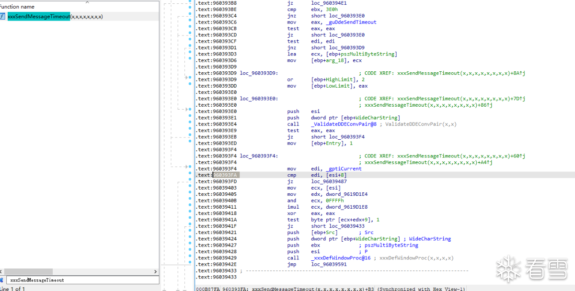This screenshot has height=291, width=575.
Task: Click CODE XREF xxxSendMessageTimeout+8A↑j reference
Action: (x=442, y=73)
